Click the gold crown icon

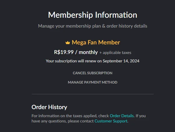tap(68, 43)
